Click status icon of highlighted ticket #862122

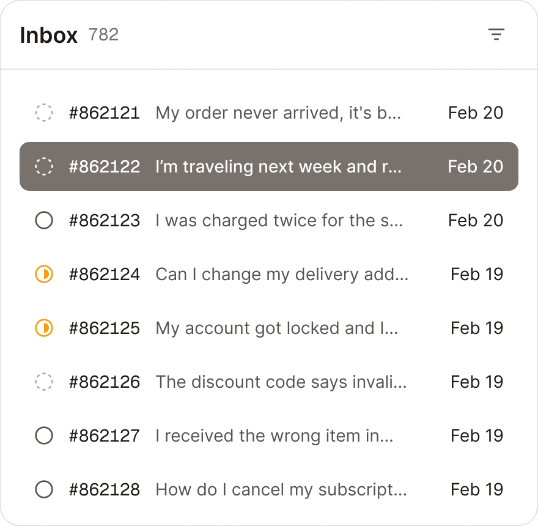coord(44,166)
